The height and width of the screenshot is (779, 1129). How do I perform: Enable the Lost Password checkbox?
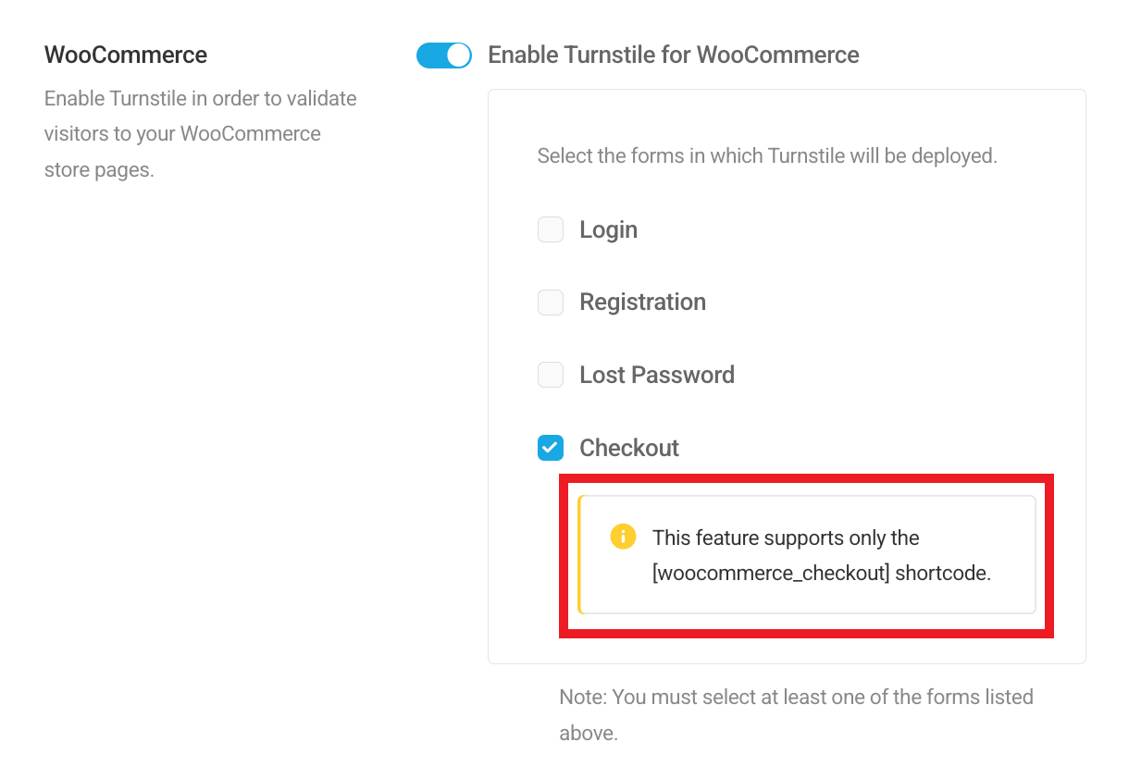pyautogui.click(x=550, y=375)
